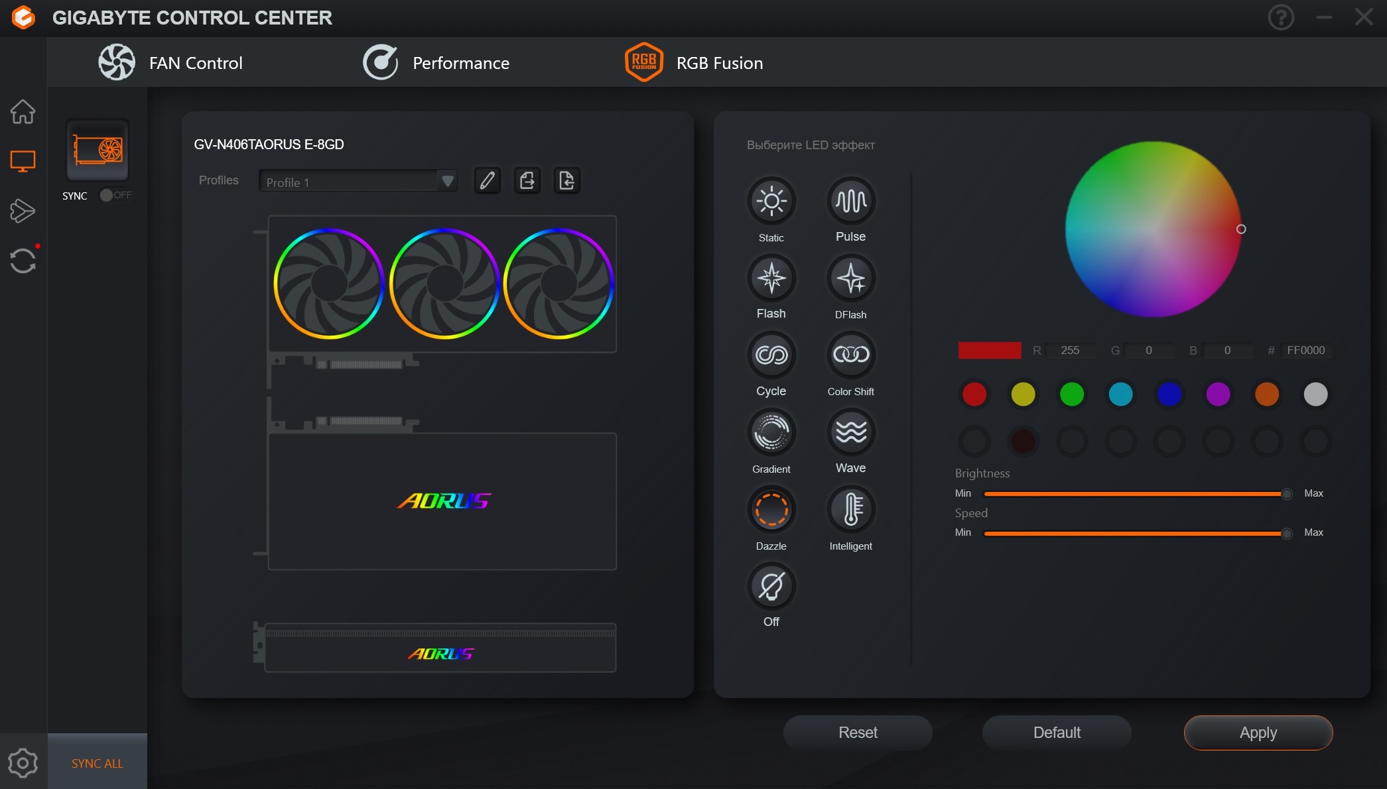1387x789 pixels.
Task: Pick the blue preset color swatch
Action: [1169, 394]
